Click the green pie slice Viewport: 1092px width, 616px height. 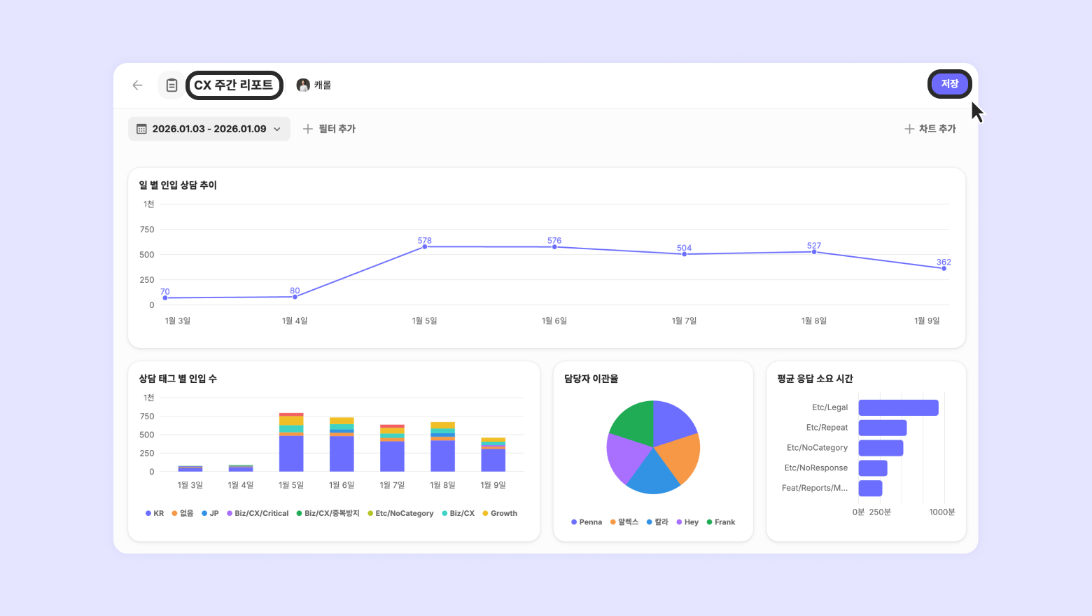tap(634, 423)
